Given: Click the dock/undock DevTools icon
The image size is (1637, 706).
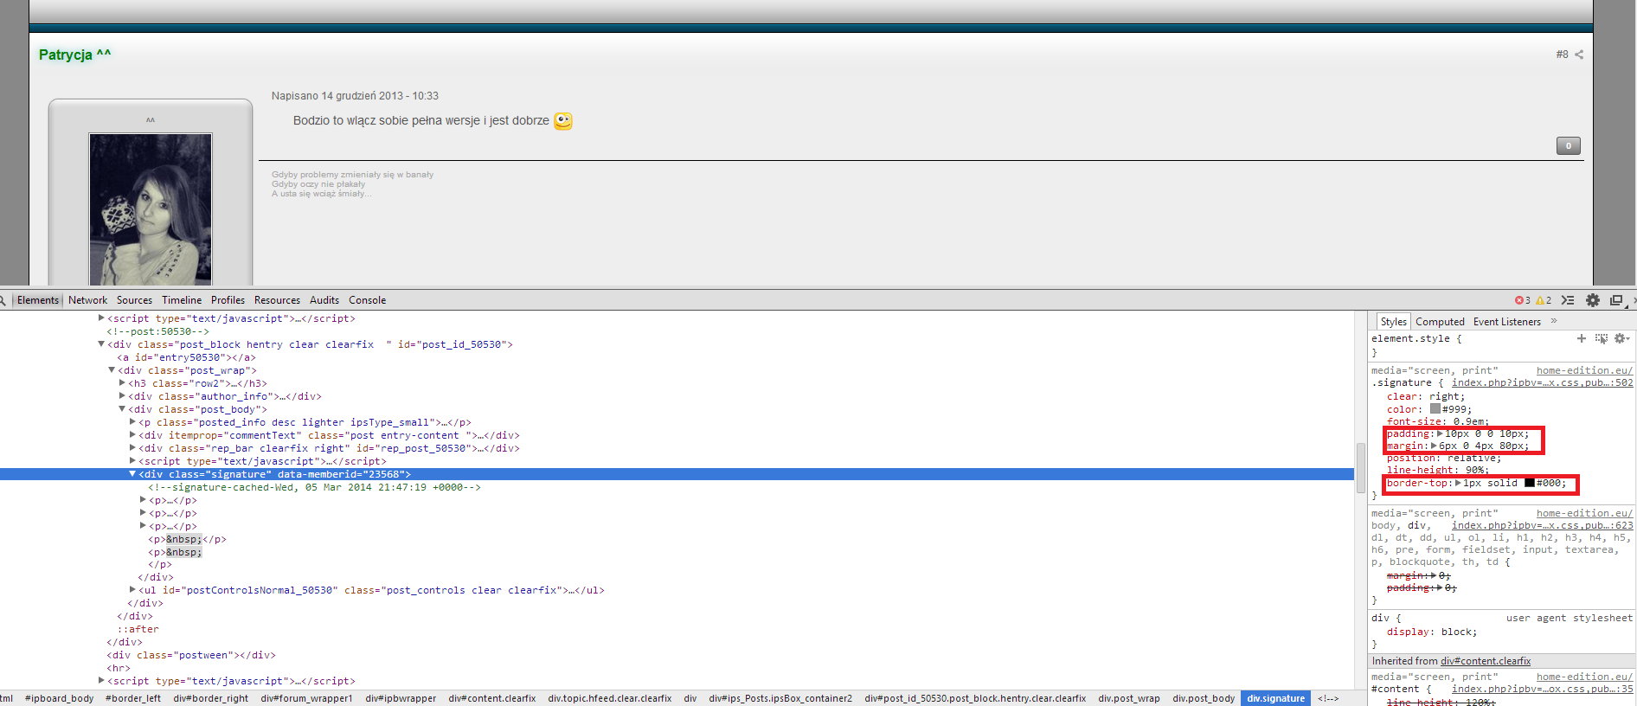Looking at the screenshot, I should [x=1615, y=300].
